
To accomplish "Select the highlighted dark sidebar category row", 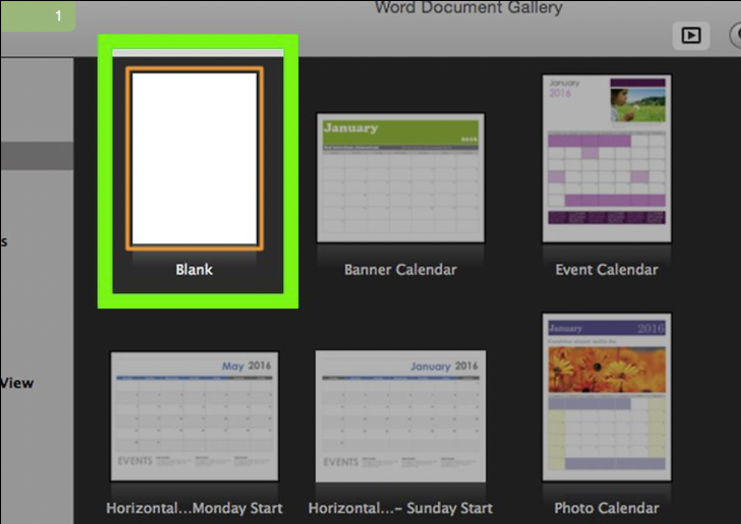I will click(37, 156).
